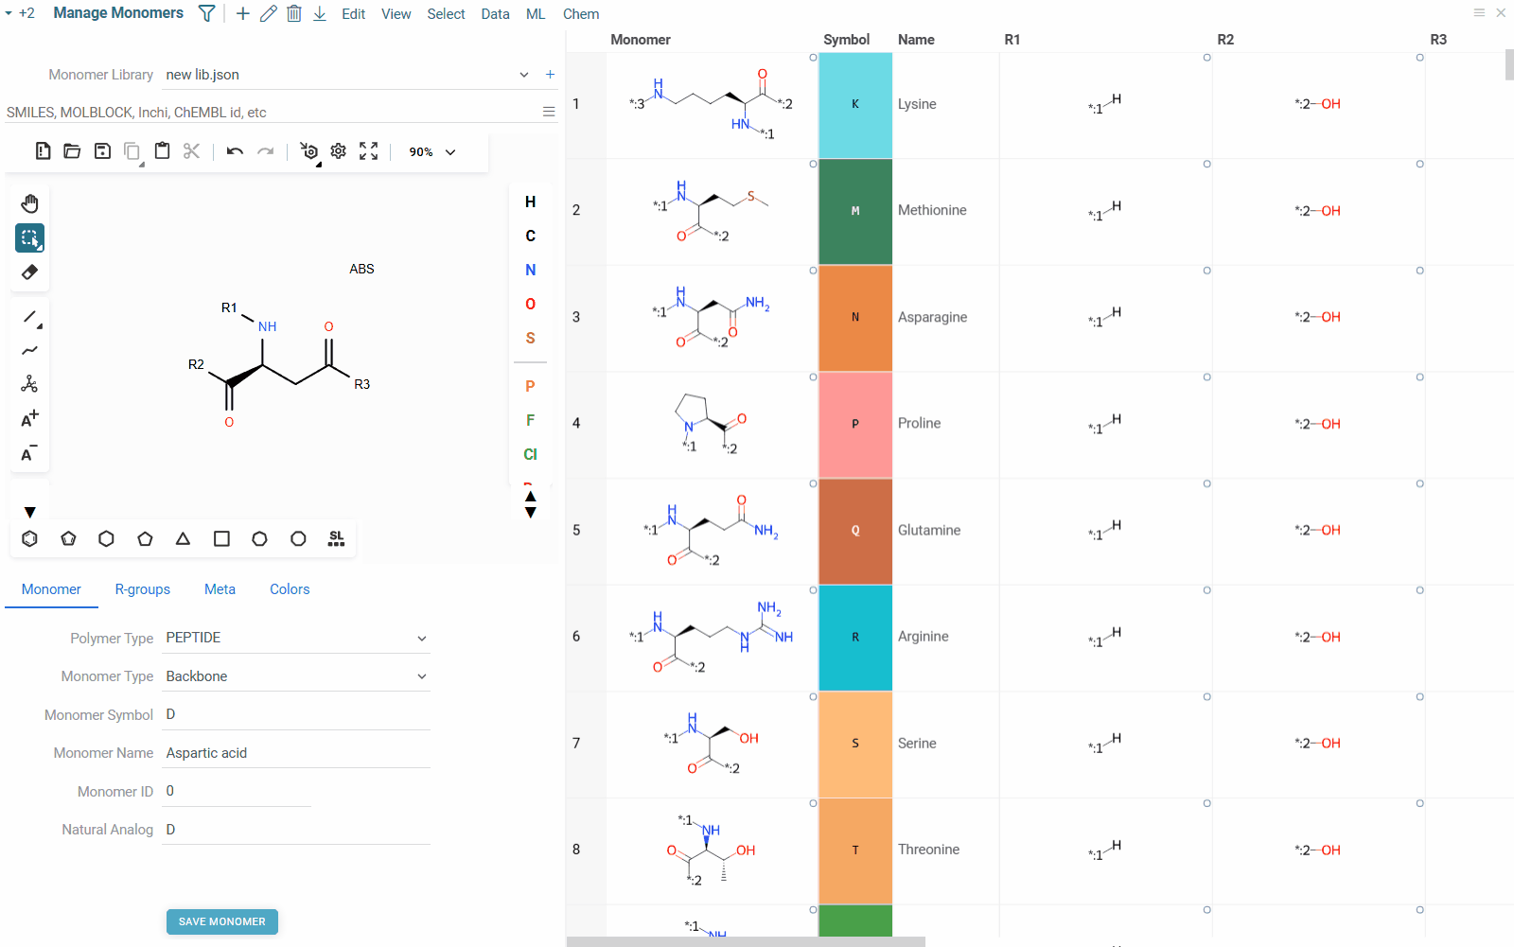This screenshot has height=947, width=1514.
Task: Click the SAVE MONOMER button
Action: pyautogui.click(x=221, y=921)
